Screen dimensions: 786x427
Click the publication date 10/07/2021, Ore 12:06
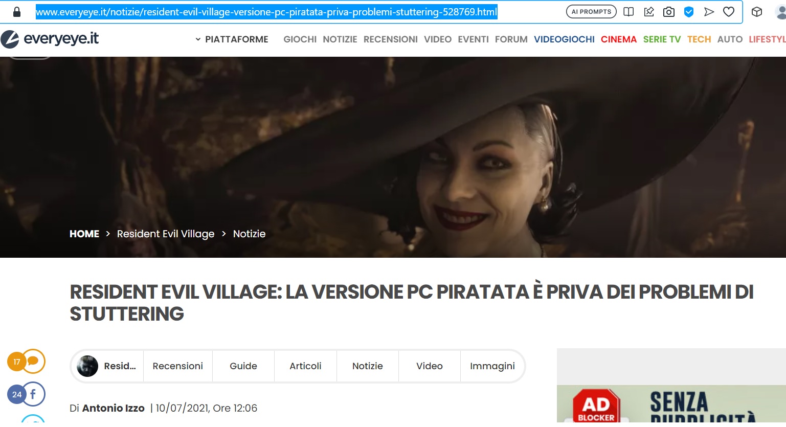(x=207, y=408)
